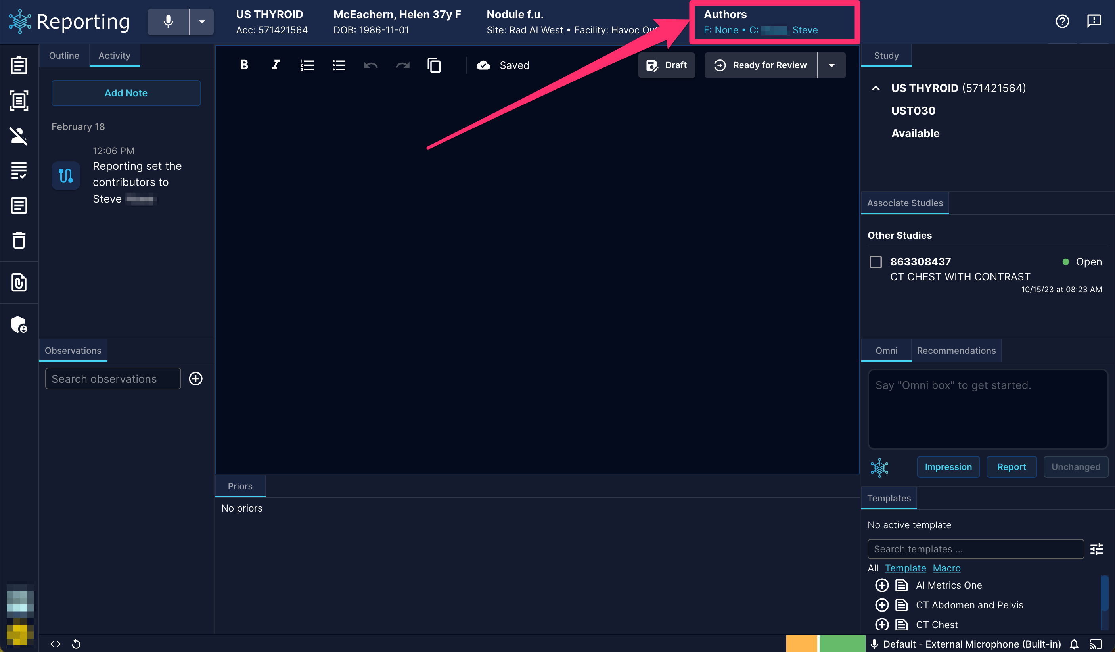Click the copy report icon

coord(434,65)
